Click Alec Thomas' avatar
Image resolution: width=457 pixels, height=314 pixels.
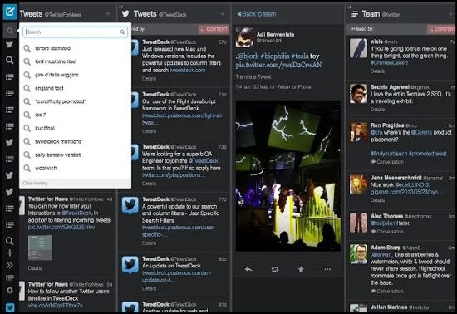(358, 223)
